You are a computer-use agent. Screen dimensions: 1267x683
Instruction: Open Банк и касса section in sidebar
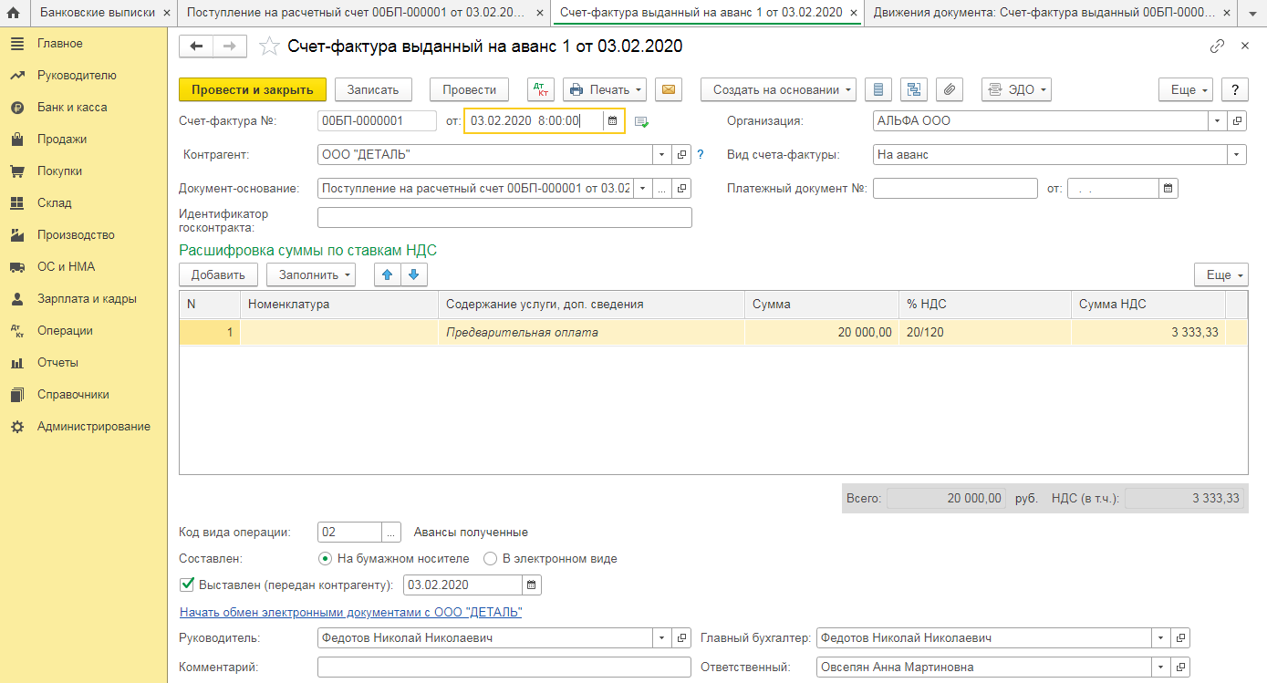coord(72,108)
